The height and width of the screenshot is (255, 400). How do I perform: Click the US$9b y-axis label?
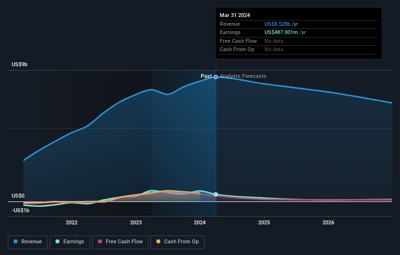(x=19, y=64)
